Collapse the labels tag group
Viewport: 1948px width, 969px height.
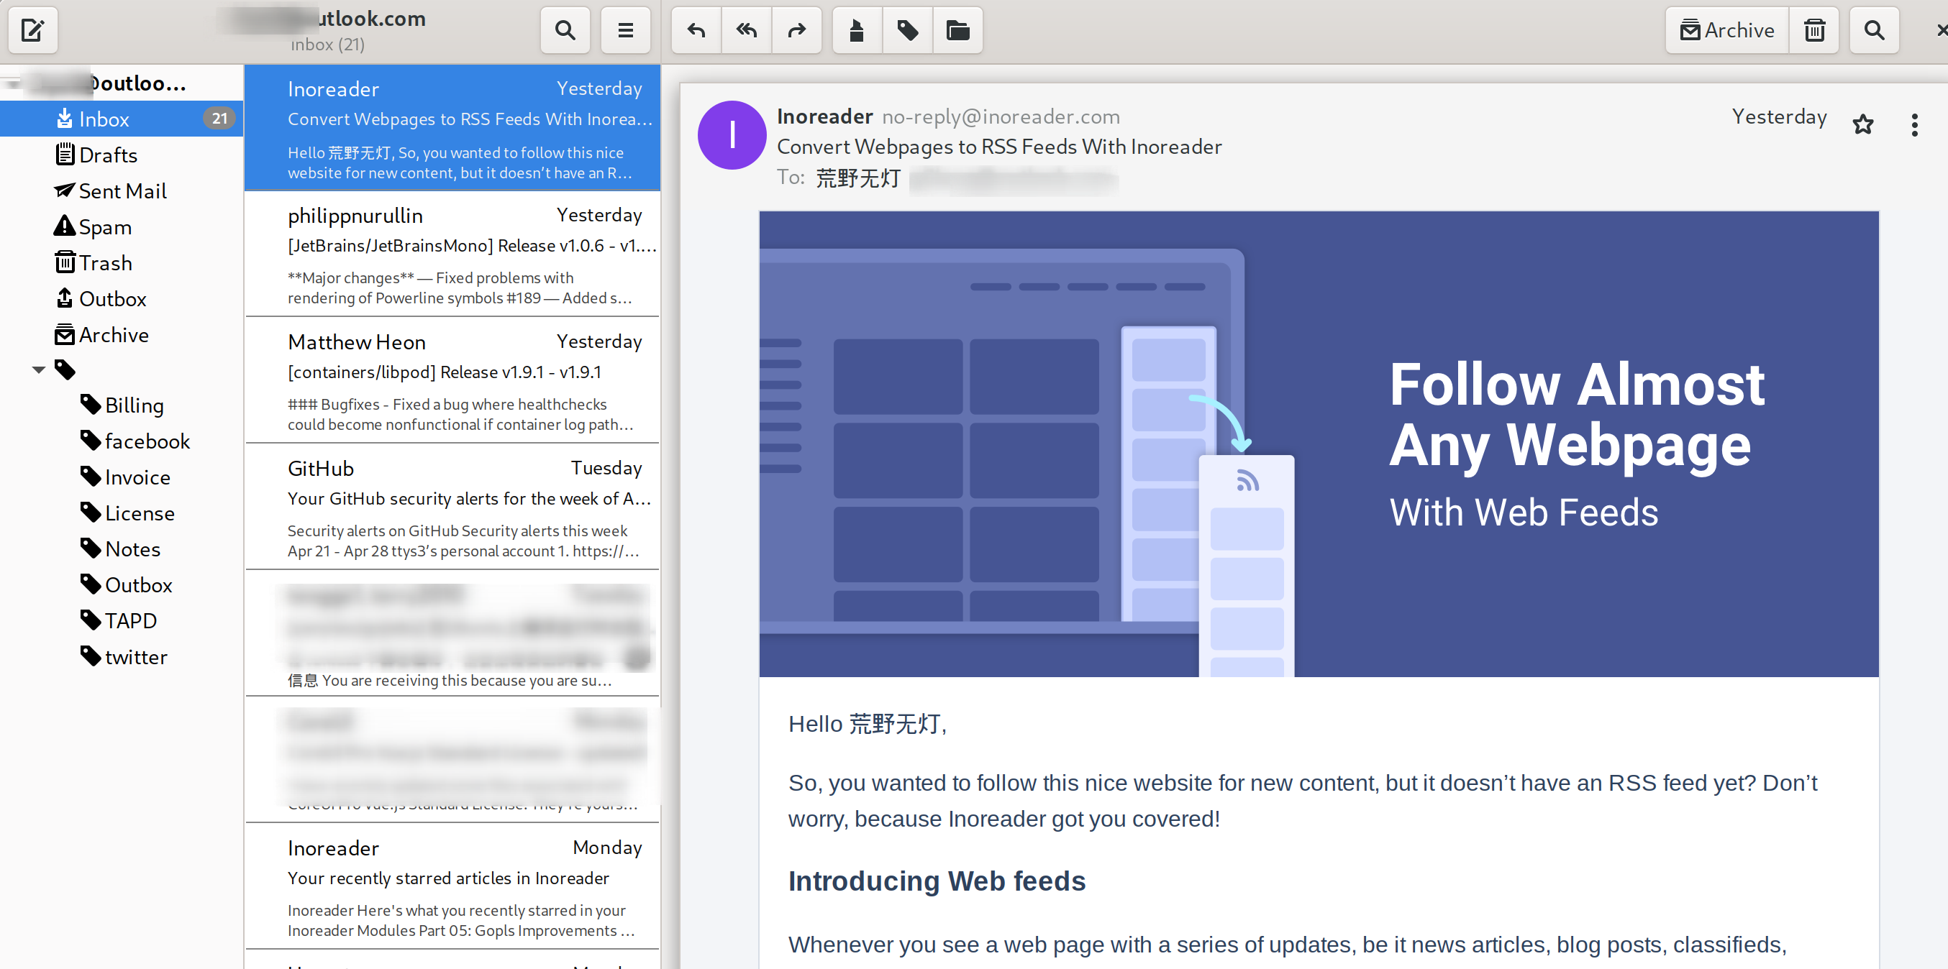tap(39, 369)
